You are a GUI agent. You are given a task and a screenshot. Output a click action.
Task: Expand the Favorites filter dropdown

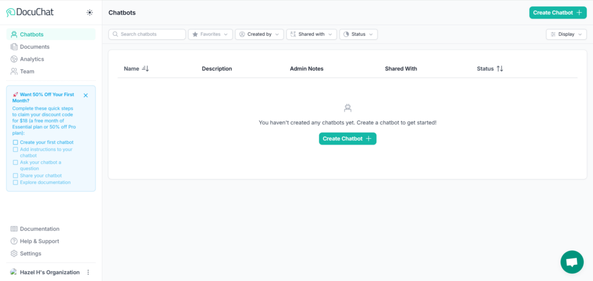coord(211,35)
